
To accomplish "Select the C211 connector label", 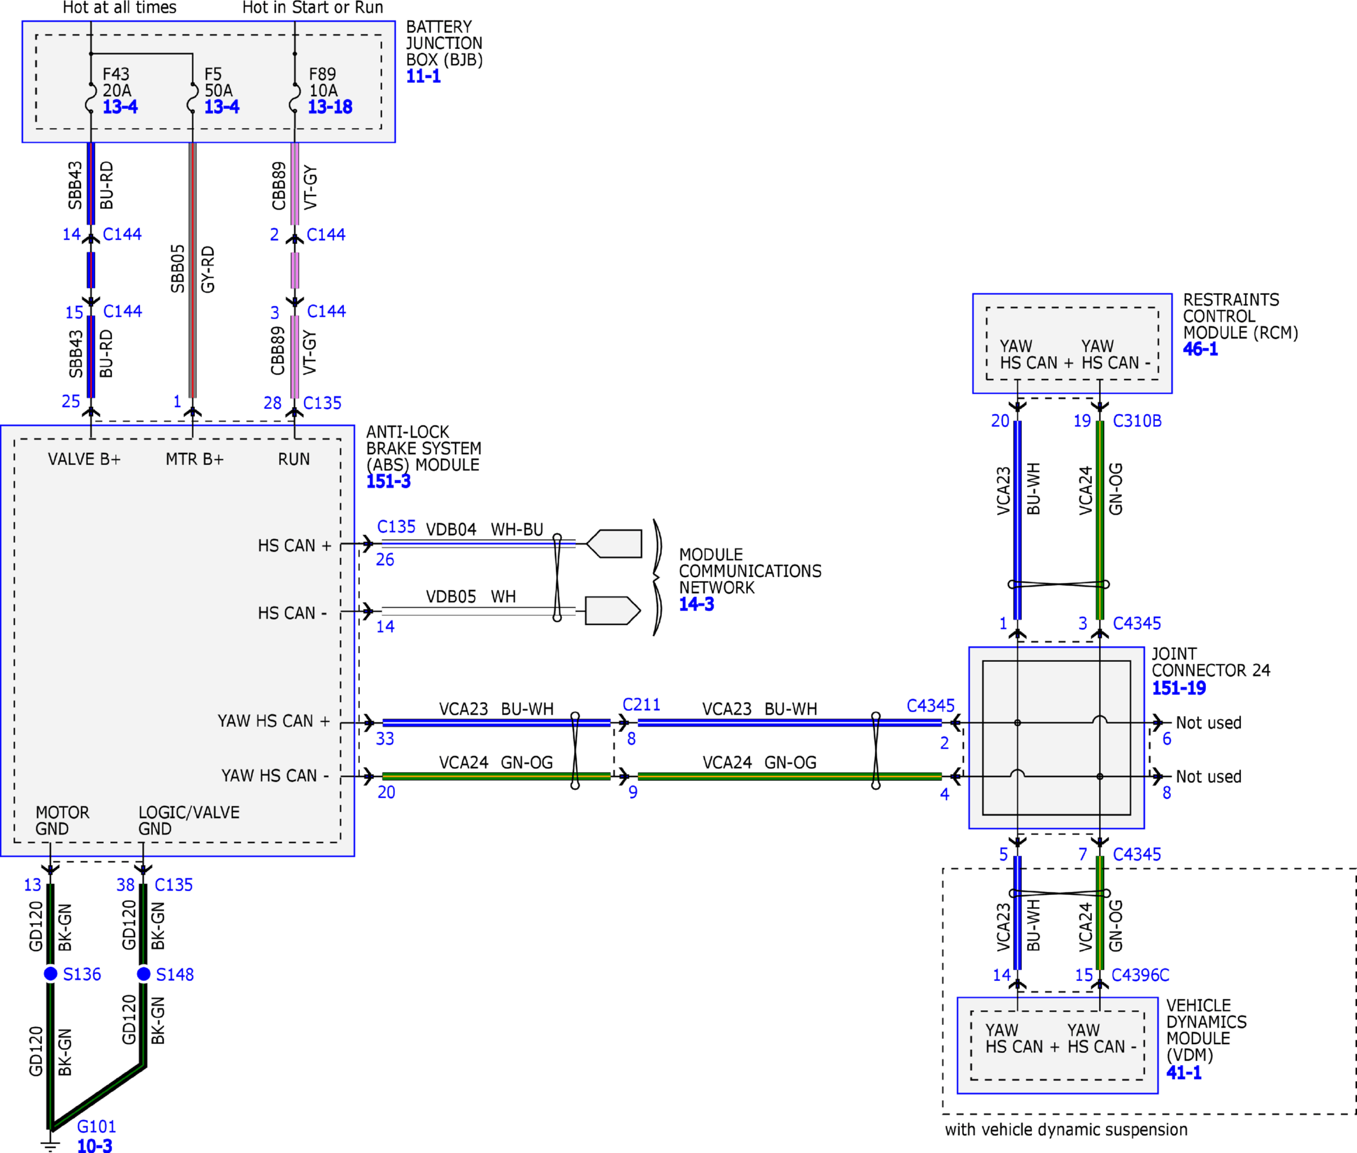I will pyautogui.click(x=642, y=705).
